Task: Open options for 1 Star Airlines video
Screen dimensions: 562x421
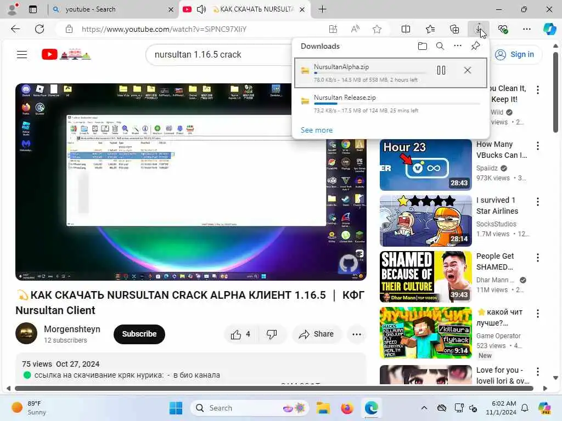Action: [x=538, y=202]
